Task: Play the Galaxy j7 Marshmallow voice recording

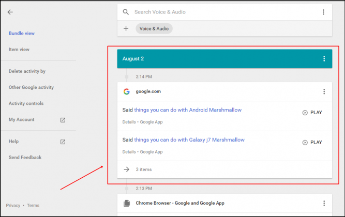Action: (312, 143)
